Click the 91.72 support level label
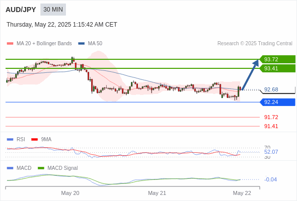 (x=271, y=117)
